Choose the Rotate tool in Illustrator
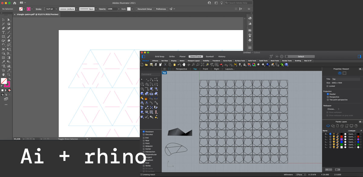This screenshot has width=363, height=177. [3, 45]
